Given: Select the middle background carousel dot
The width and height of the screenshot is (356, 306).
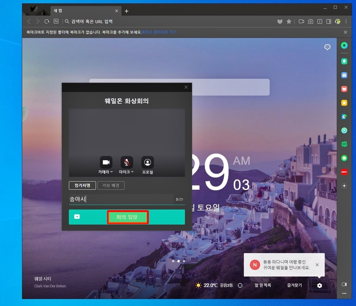Looking at the screenshot, I should pos(179,261).
